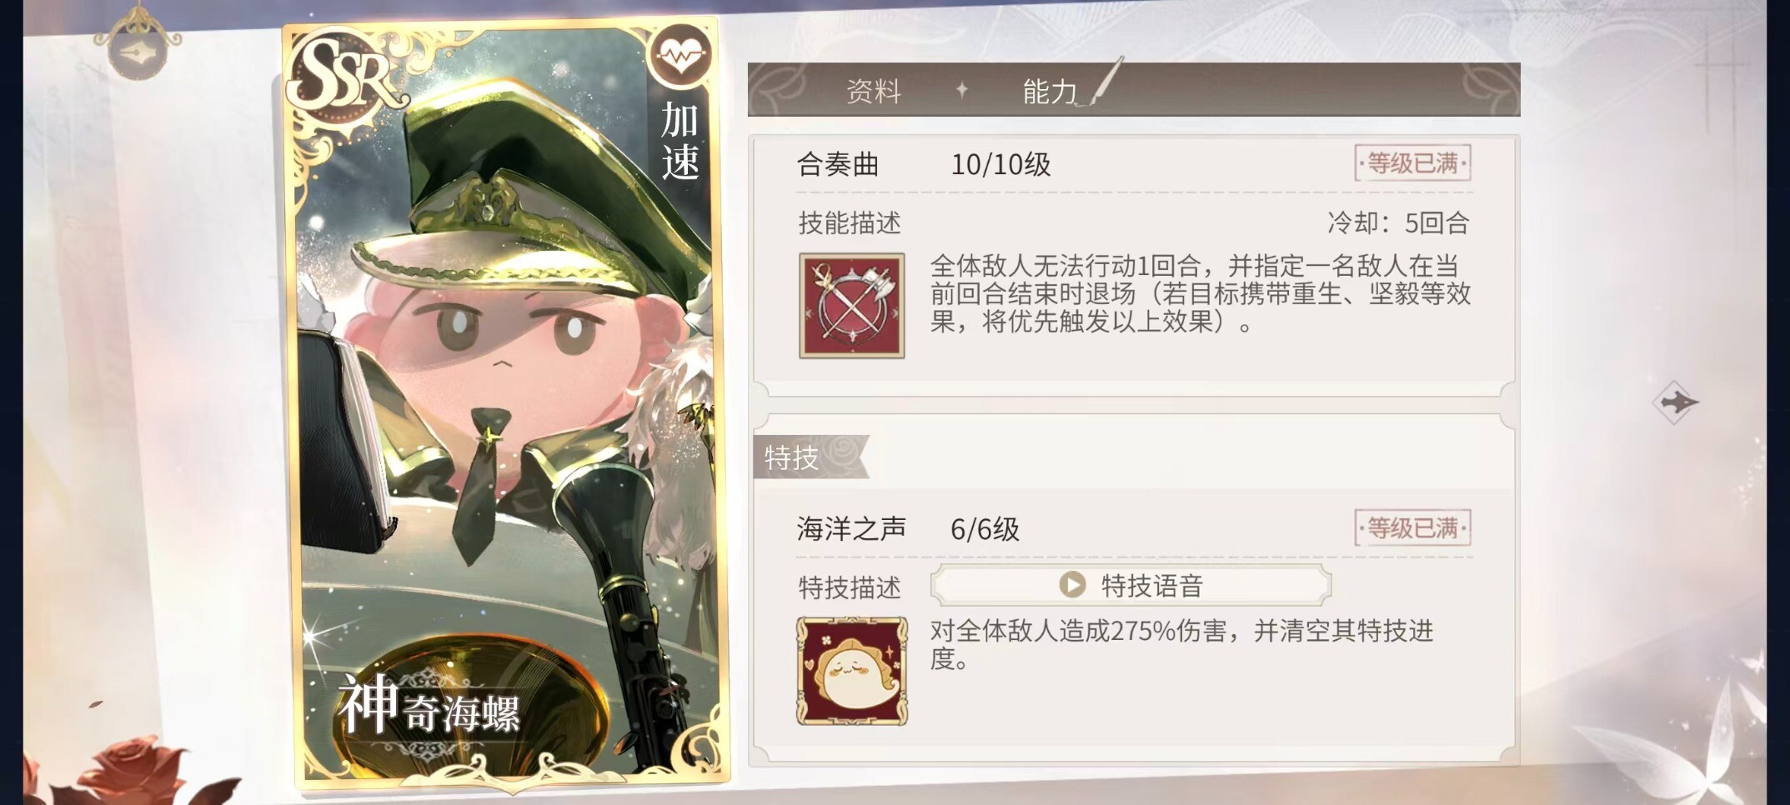
Task: Click the 冷却：5回合 cooldown text
Action: [x=1397, y=222]
